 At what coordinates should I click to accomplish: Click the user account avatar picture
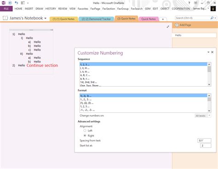213,9
